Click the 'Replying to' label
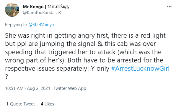This screenshot has height=109, width=181. click(x=16, y=25)
